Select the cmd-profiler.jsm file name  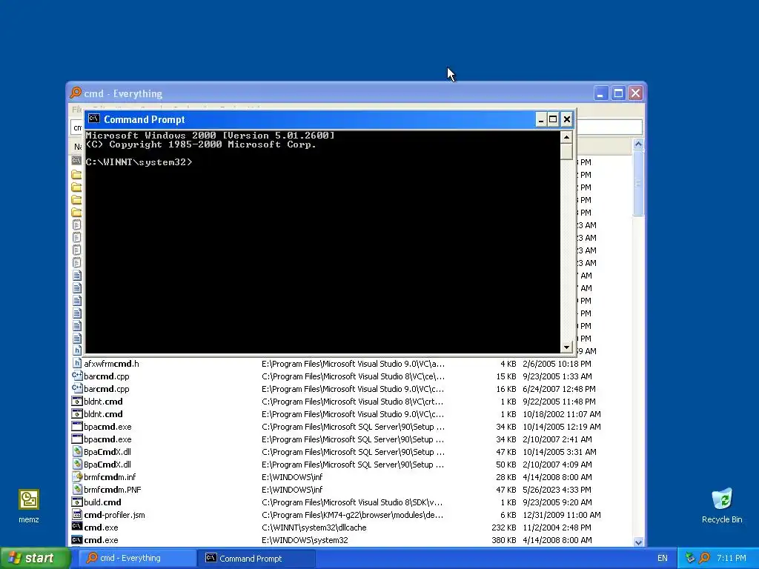(x=114, y=514)
